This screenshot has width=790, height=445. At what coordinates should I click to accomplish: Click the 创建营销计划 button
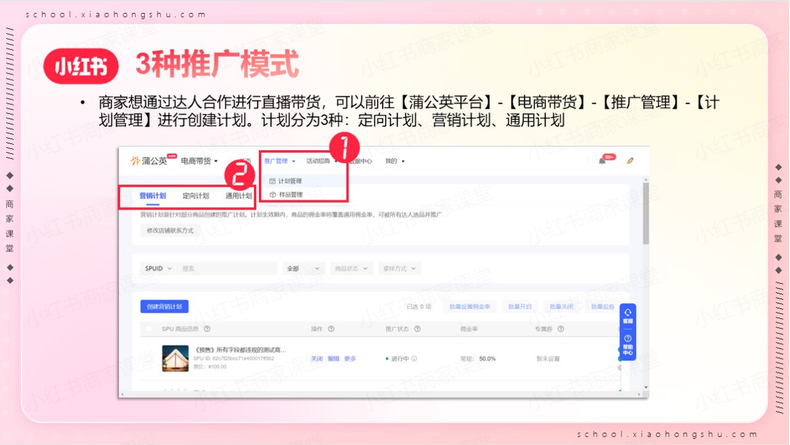164,307
